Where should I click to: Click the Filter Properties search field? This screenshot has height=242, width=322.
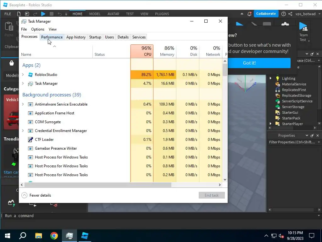[x=292, y=142]
